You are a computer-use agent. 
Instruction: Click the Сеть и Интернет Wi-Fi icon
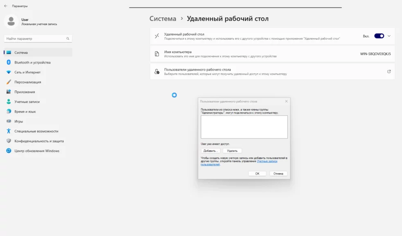pyautogui.click(x=9, y=72)
